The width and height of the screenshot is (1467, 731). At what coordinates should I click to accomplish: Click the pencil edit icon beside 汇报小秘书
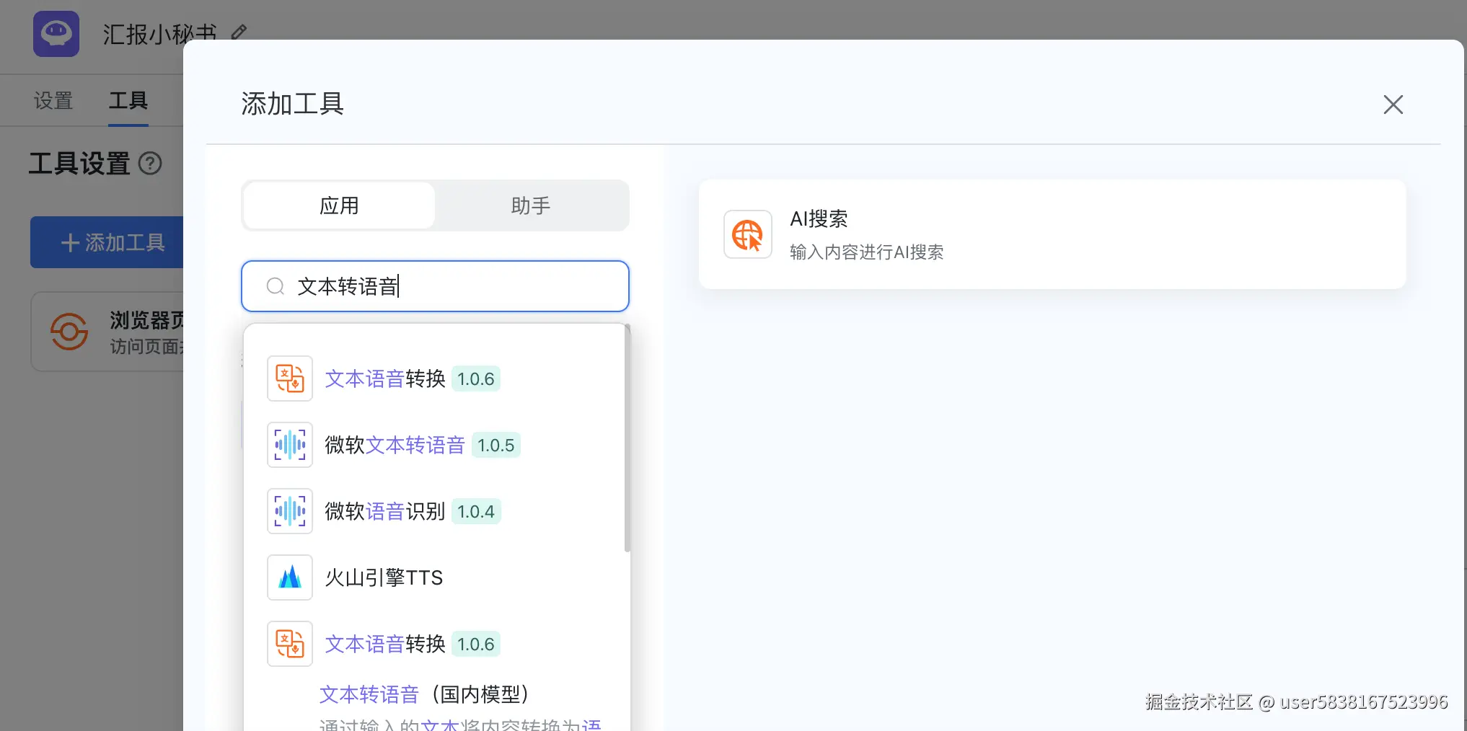point(239,32)
